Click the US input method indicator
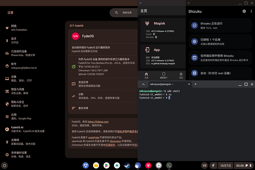Image resolution: width=255 pixels, height=170 pixels. click(x=204, y=166)
